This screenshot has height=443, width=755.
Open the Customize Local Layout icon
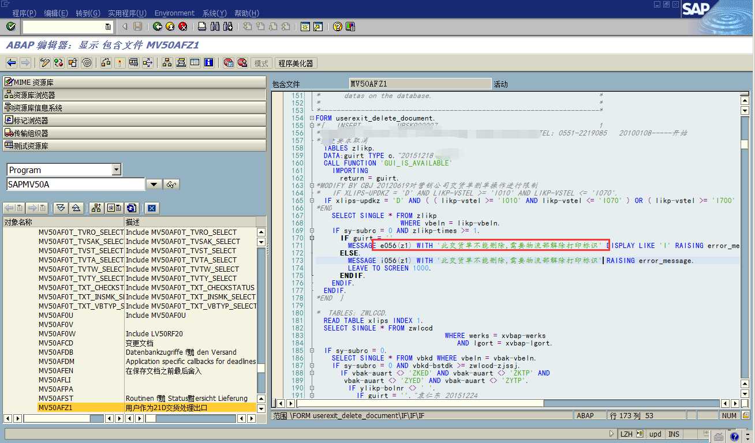350,27
